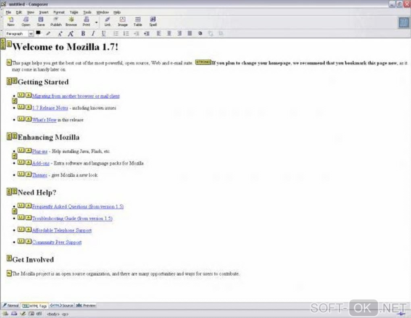The width and height of the screenshot is (411, 318).
Task: Toggle bold formatting
Action: click(x=83, y=33)
